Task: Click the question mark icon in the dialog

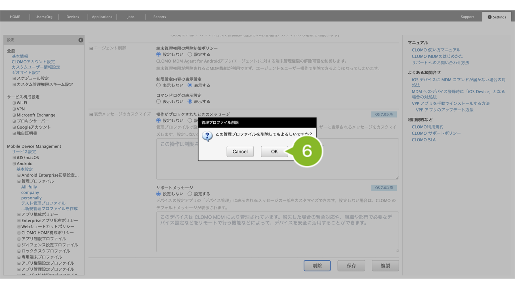Action: pos(207,136)
